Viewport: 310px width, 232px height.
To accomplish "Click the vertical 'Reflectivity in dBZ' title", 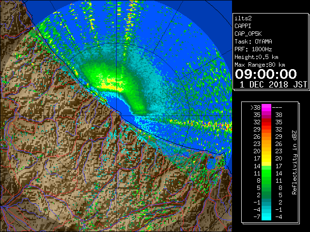I will pyautogui.click(x=294, y=162).
